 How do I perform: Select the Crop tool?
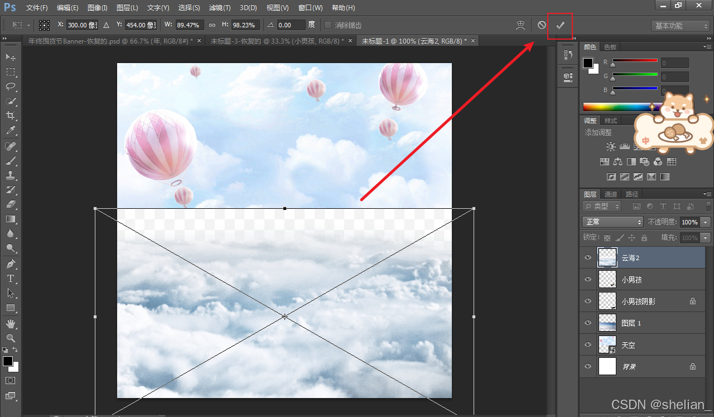click(11, 116)
